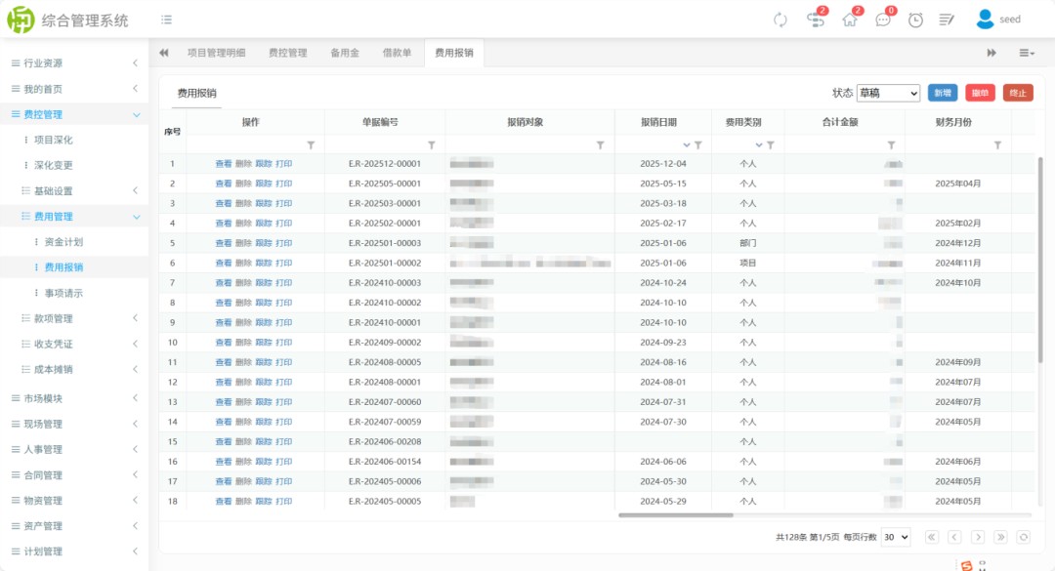Open the chat messages icon
This screenshot has width=1055, height=571.
[883, 20]
